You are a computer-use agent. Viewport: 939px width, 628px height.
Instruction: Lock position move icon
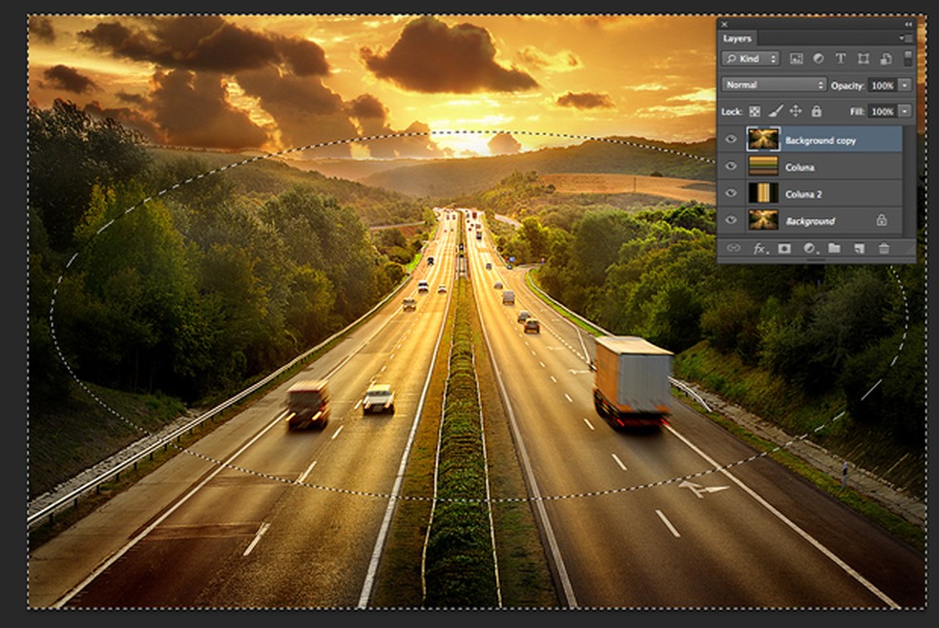pyautogui.click(x=795, y=111)
